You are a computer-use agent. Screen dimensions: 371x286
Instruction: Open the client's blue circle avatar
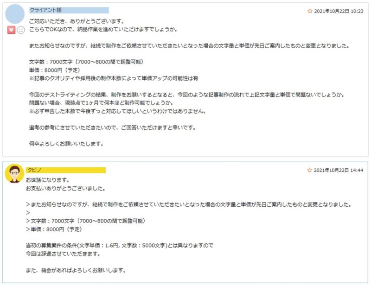[x=15, y=14]
